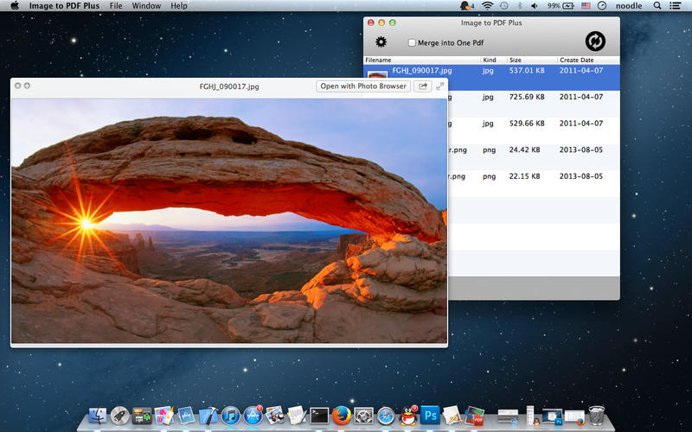The image size is (692, 432).
Task: Open Terminal from the dock
Action: point(319,416)
